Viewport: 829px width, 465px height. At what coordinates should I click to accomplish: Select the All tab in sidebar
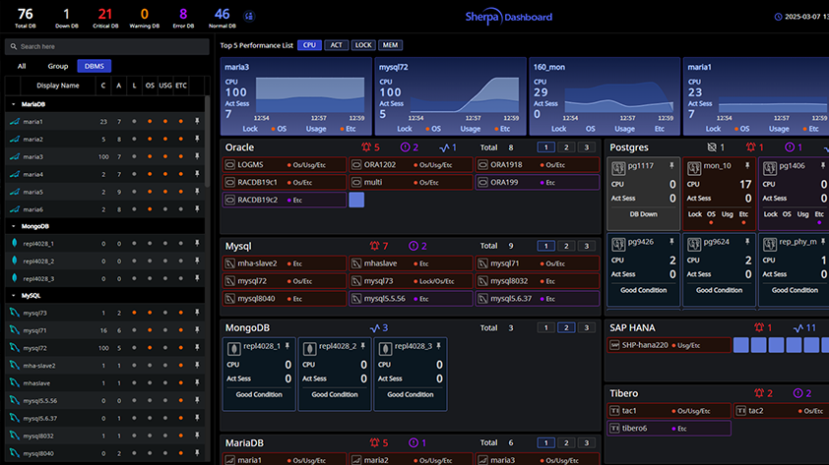[x=22, y=66]
